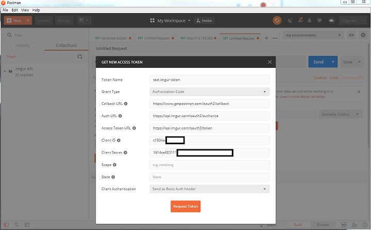This screenshot has width=371, height=230.
Task: Toggle the sidebar icon in status bar
Action: point(6,224)
